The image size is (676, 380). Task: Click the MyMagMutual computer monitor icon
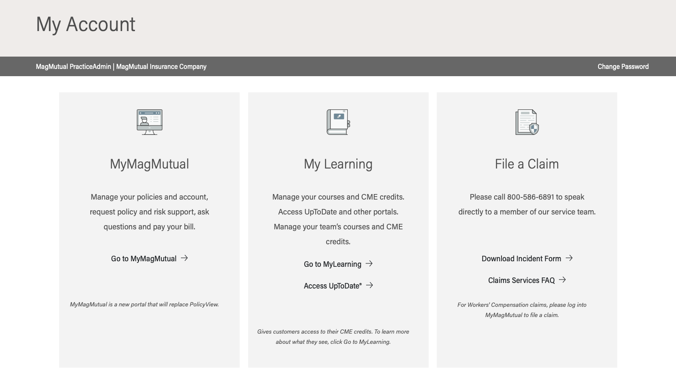(149, 122)
